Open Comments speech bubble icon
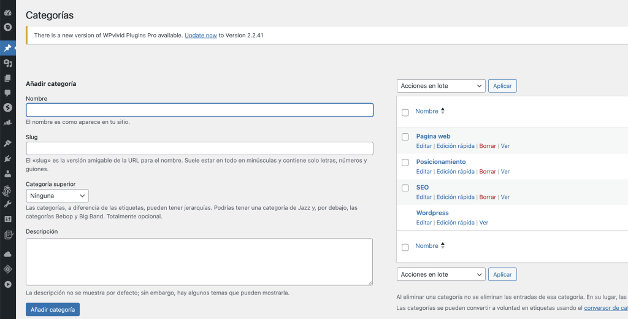This screenshot has width=628, height=319. click(7, 93)
